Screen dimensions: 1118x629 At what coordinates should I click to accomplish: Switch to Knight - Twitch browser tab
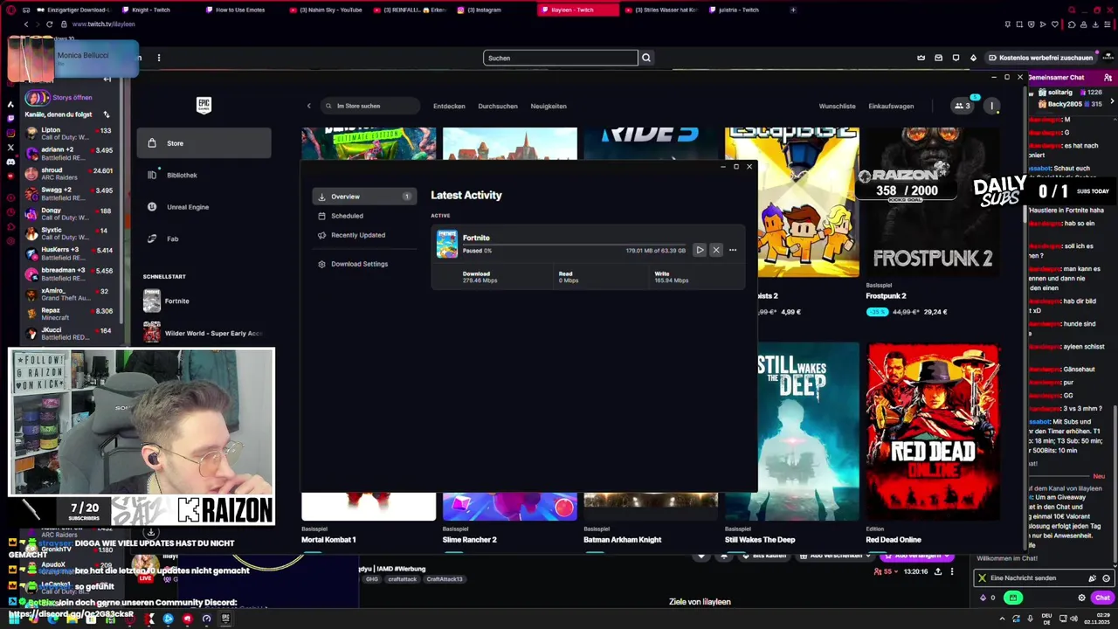click(x=150, y=10)
